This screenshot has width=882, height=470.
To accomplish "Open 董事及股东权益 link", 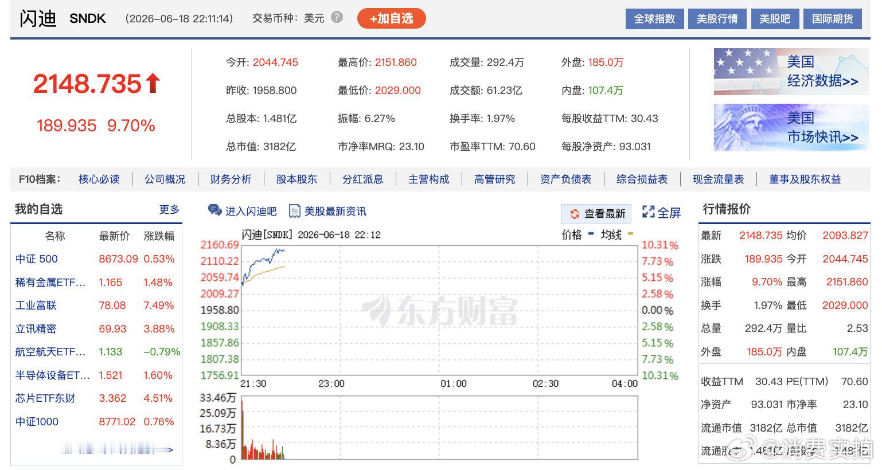I will coord(805,179).
